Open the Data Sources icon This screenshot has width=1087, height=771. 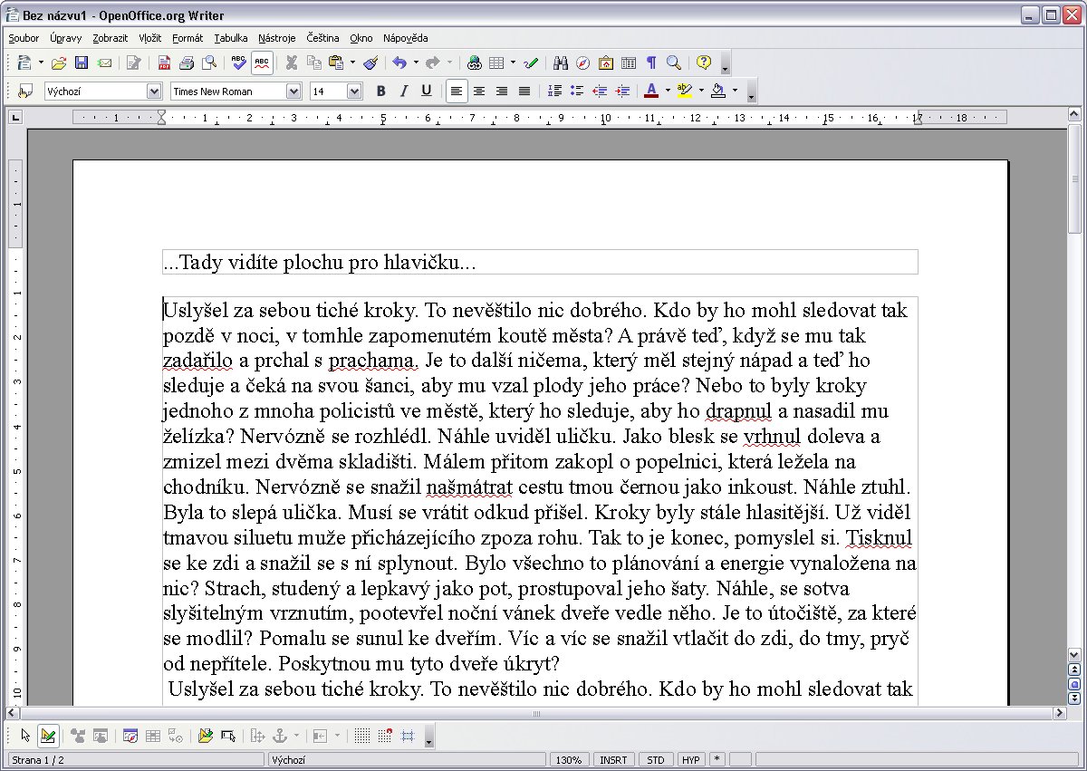pyautogui.click(x=629, y=63)
